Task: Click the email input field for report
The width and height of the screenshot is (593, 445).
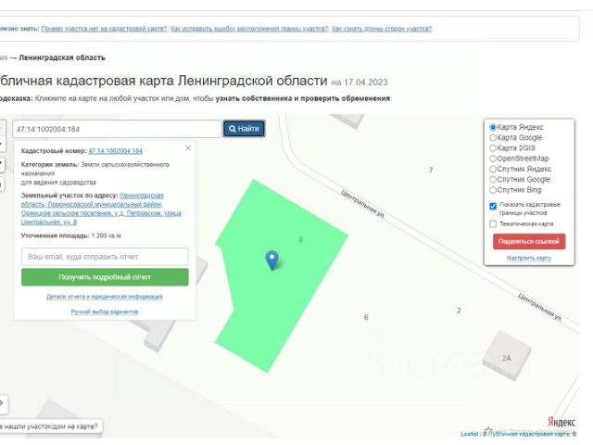Action: (105, 256)
